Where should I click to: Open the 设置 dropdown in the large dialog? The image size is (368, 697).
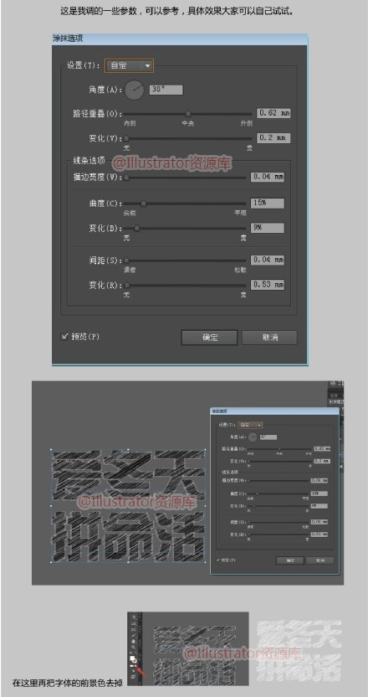pyautogui.click(x=129, y=66)
